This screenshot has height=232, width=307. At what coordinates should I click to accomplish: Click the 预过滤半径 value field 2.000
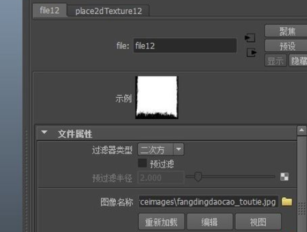click(161, 178)
